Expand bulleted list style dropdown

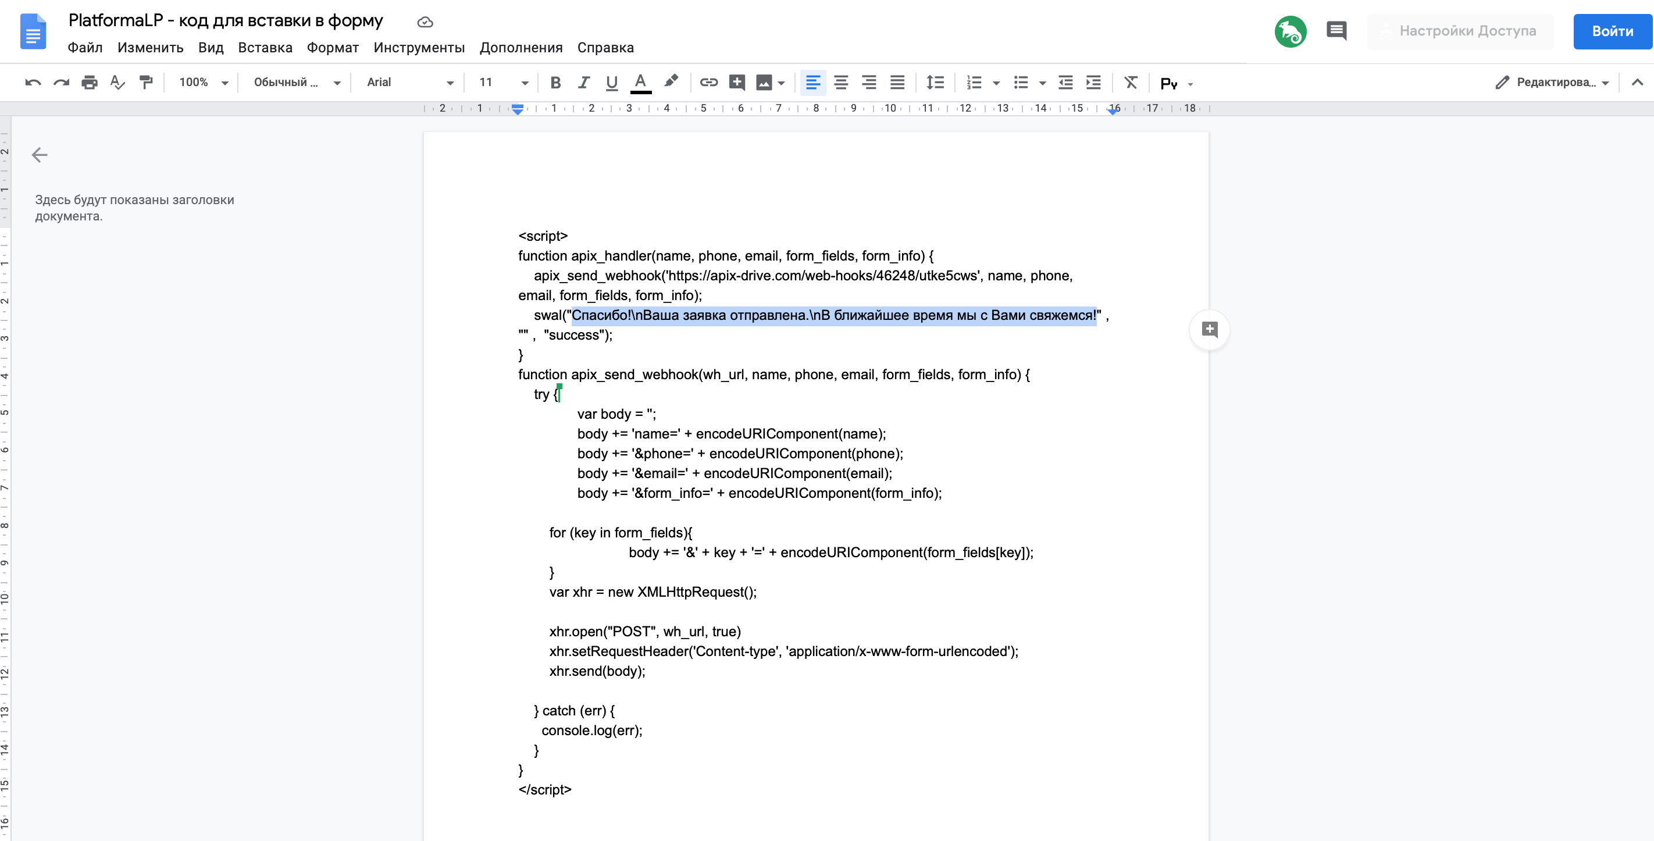pyautogui.click(x=1042, y=83)
